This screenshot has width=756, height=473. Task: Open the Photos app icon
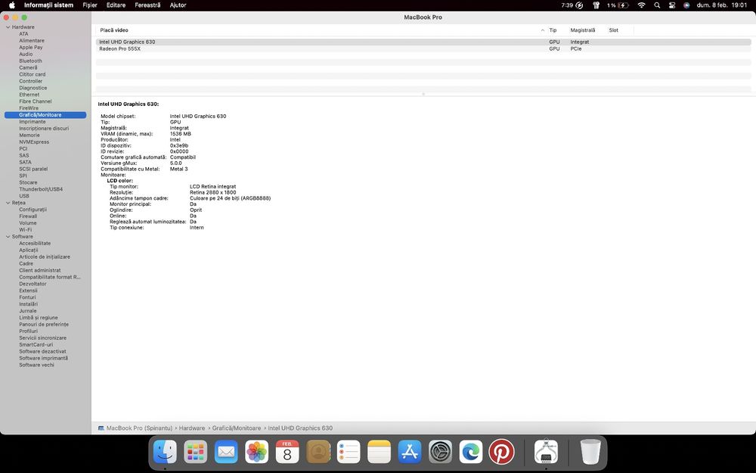click(x=256, y=453)
